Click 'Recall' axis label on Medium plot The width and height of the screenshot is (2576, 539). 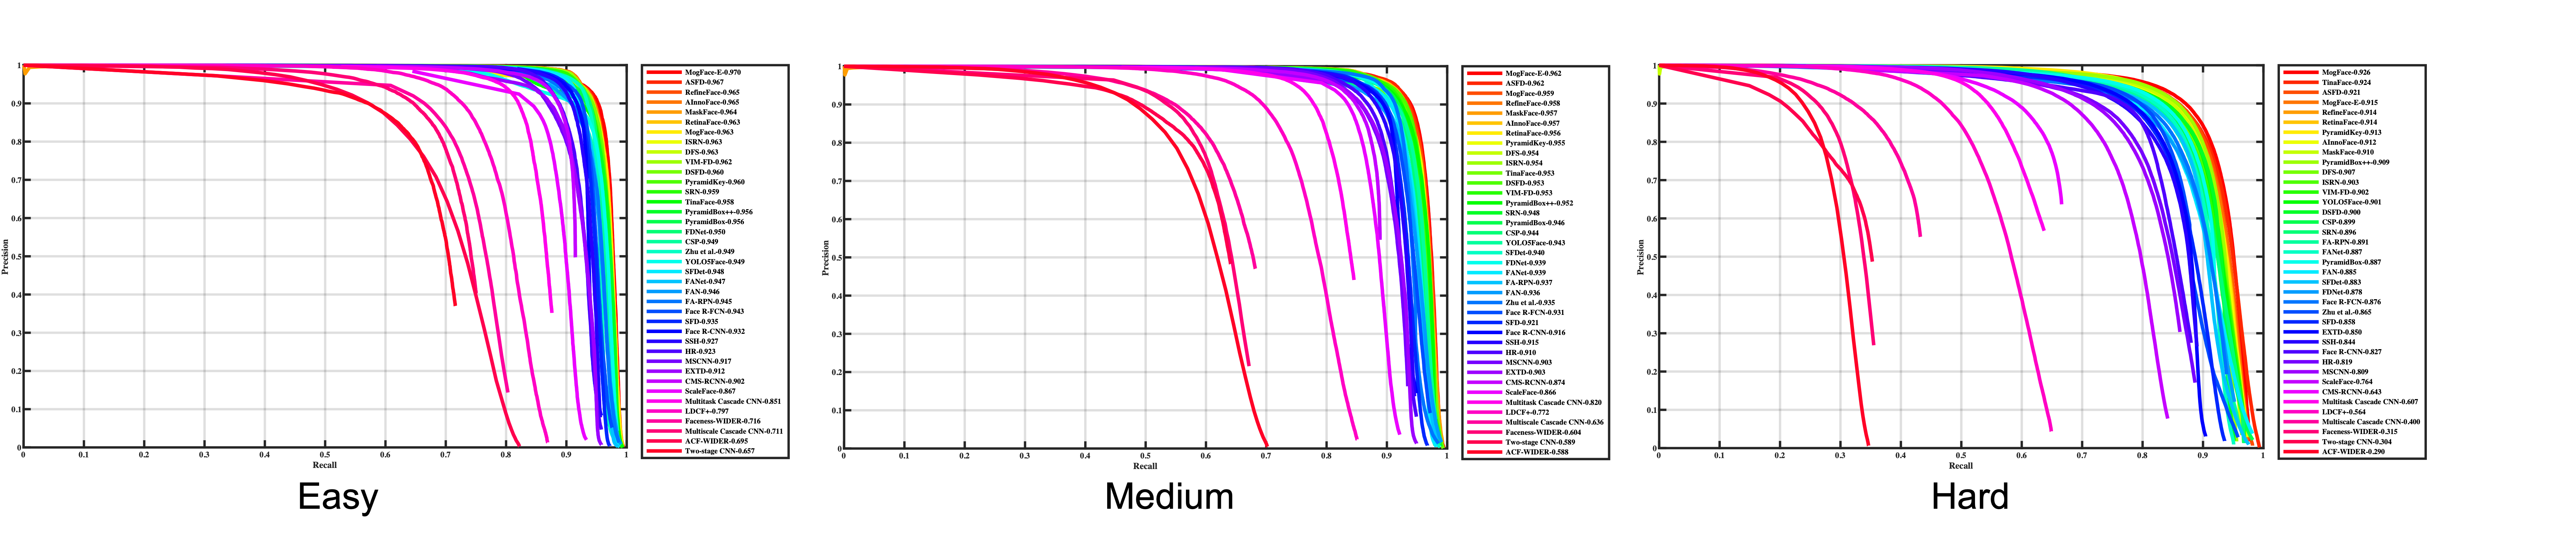1145,466
